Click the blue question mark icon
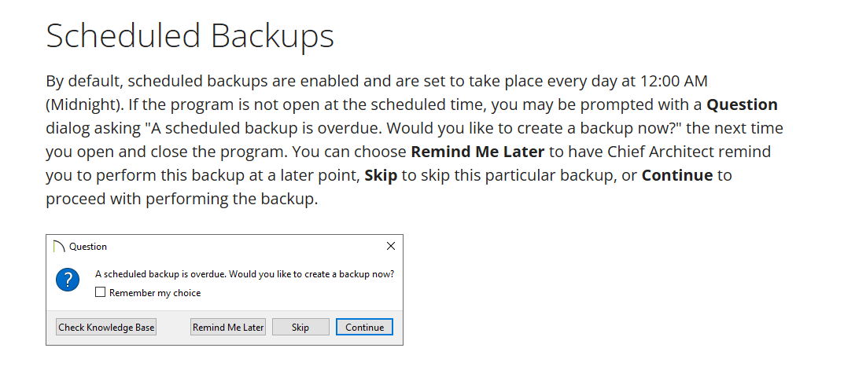Viewport: 844px width, 381px height. coord(68,280)
